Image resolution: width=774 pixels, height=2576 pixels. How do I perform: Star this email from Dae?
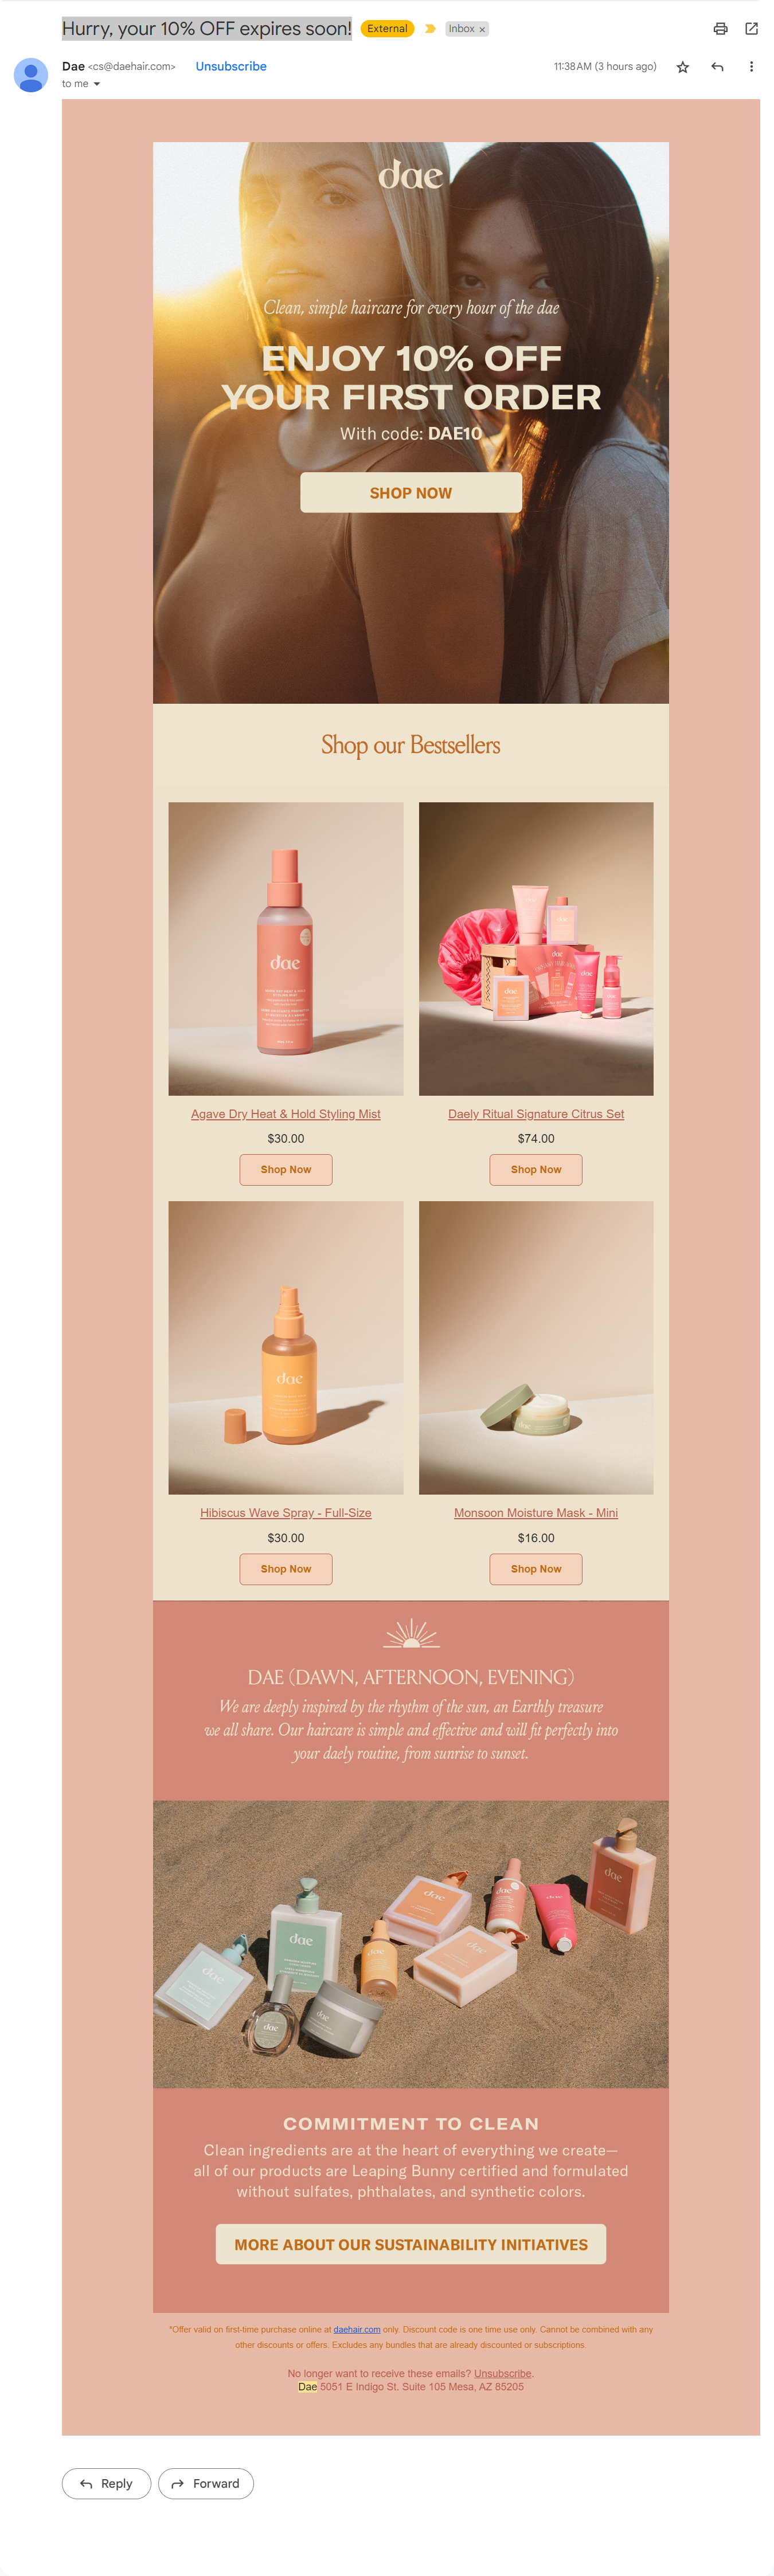(683, 67)
